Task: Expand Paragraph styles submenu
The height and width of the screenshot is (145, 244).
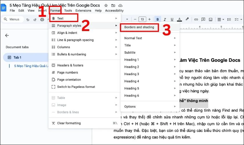Action: 85,26
